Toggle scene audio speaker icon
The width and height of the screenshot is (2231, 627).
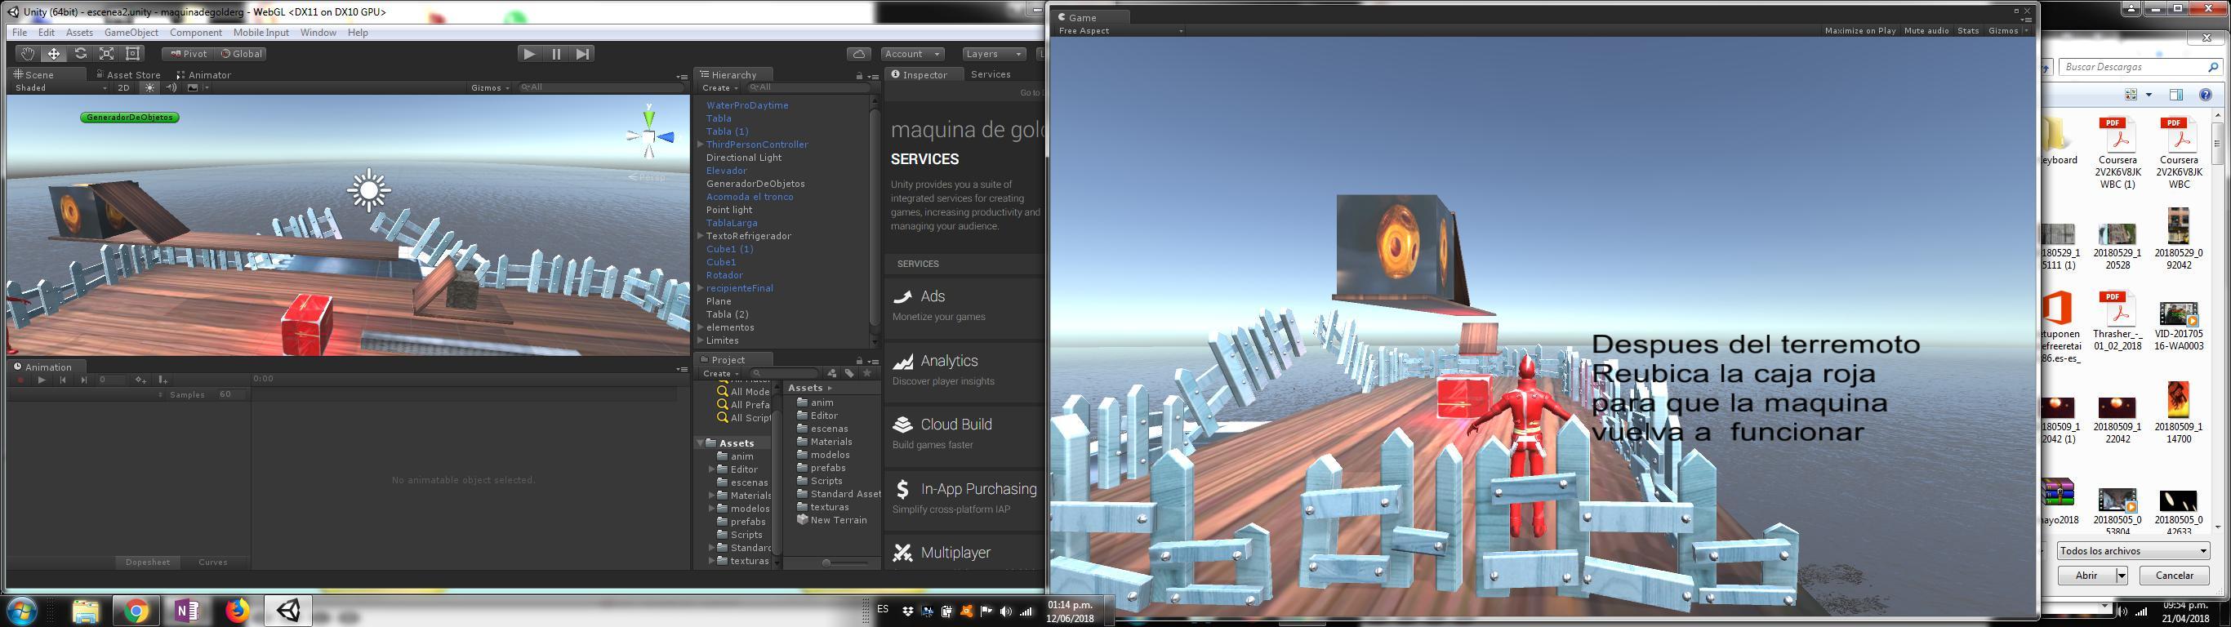171,87
